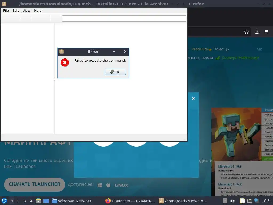Launch file manager from taskbar drawer icon

pyautogui.click(x=38, y=201)
